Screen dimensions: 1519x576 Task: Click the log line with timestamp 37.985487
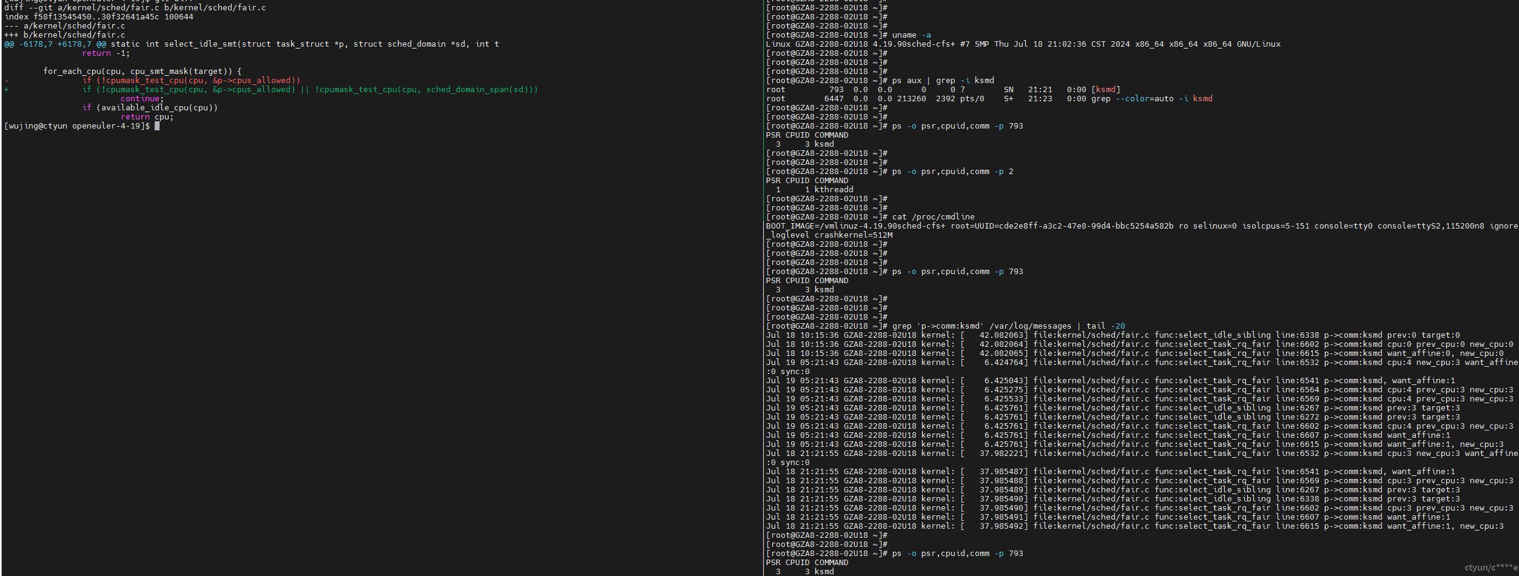pyautogui.click(x=1111, y=472)
